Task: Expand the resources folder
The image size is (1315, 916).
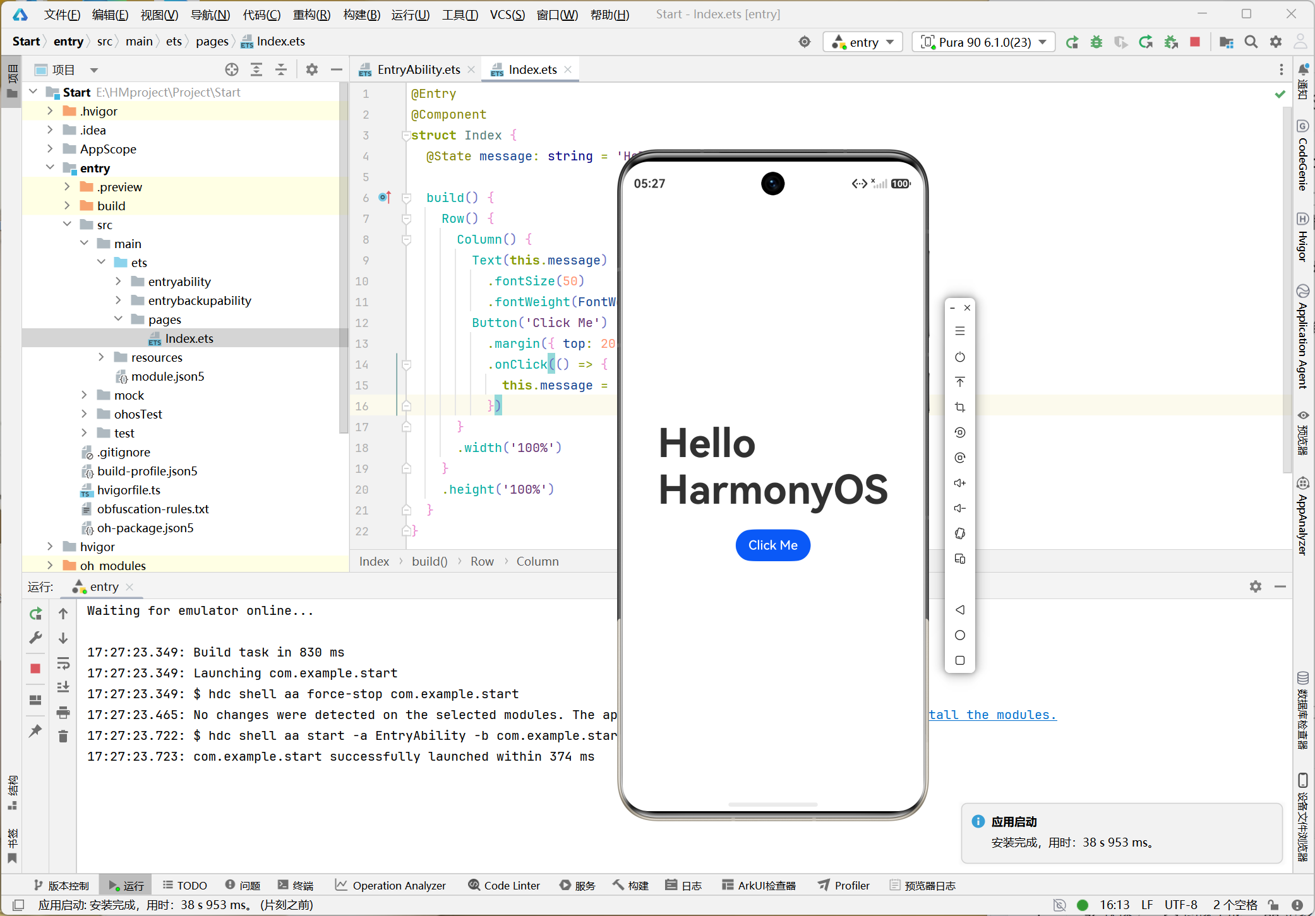Action: coord(101,357)
